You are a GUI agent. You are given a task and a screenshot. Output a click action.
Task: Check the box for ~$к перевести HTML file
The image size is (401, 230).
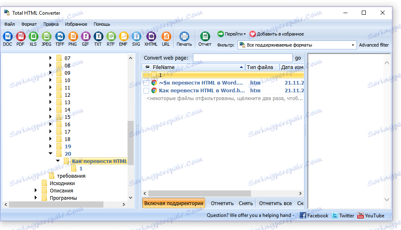tap(146, 83)
